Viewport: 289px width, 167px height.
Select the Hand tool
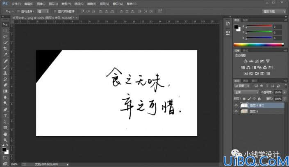pos(5,134)
